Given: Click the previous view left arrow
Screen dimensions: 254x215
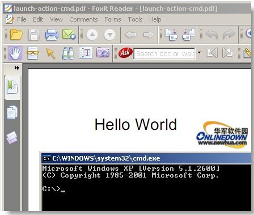Looking at the screenshot, I should pos(131,35).
